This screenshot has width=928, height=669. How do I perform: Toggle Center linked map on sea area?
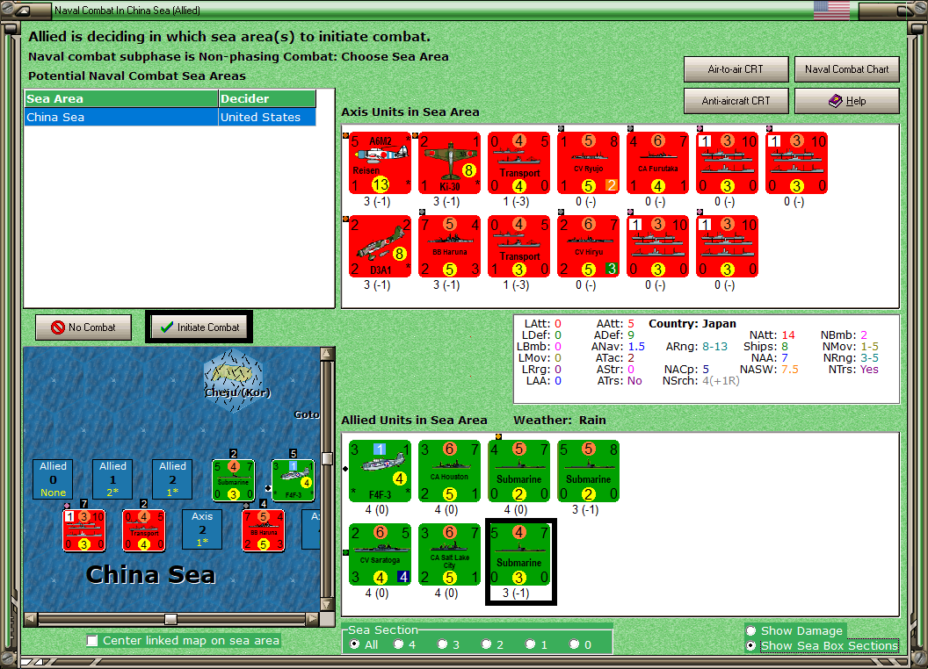pyautogui.click(x=92, y=641)
